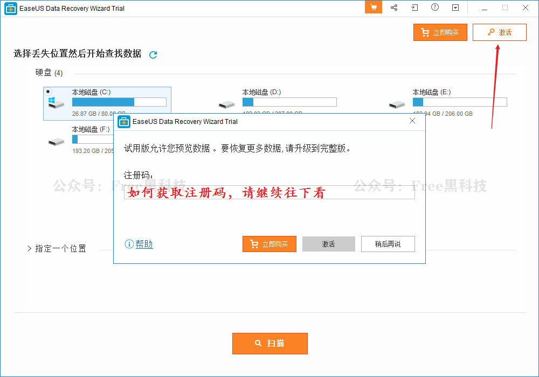Open the 帮助 link in dialog

[144, 244]
